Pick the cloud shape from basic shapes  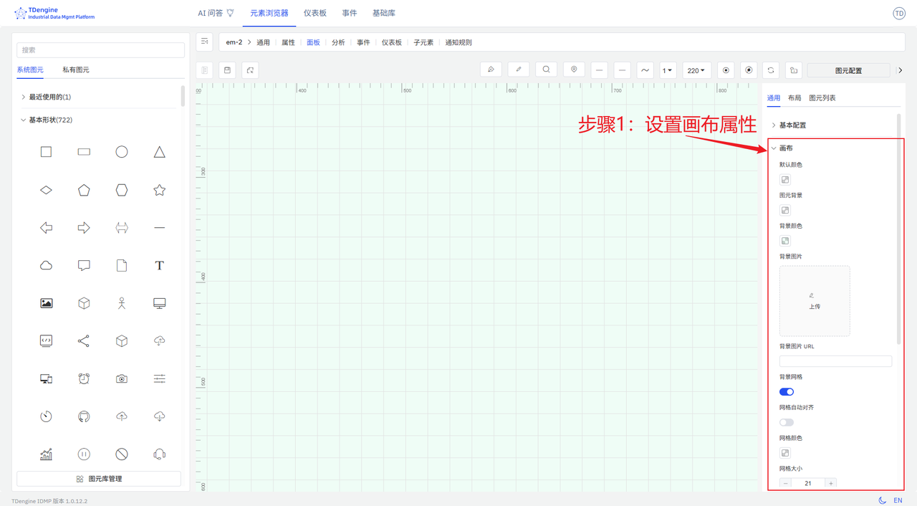[x=46, y=265]
